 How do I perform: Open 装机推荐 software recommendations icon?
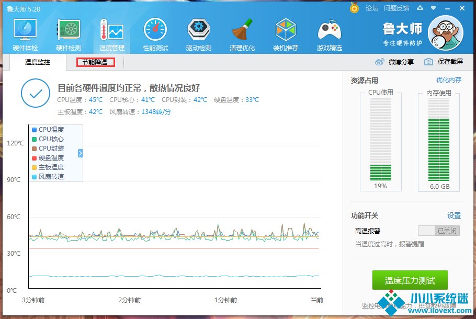point(286,35)
